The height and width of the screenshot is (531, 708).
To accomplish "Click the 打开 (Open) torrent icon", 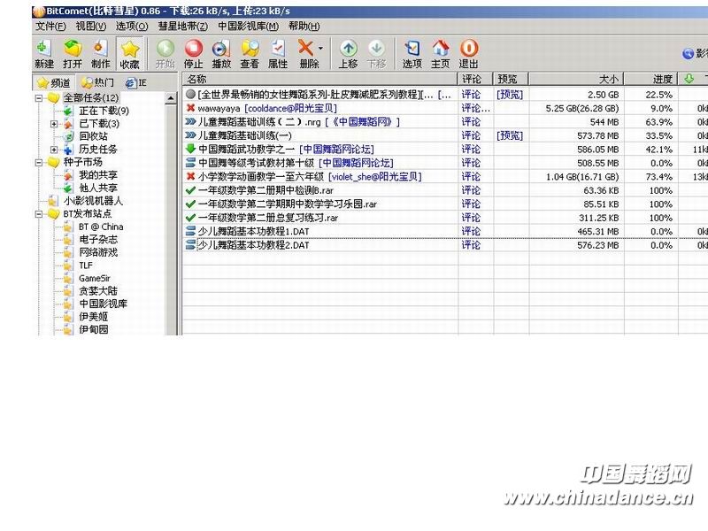I will click(73, 52).
